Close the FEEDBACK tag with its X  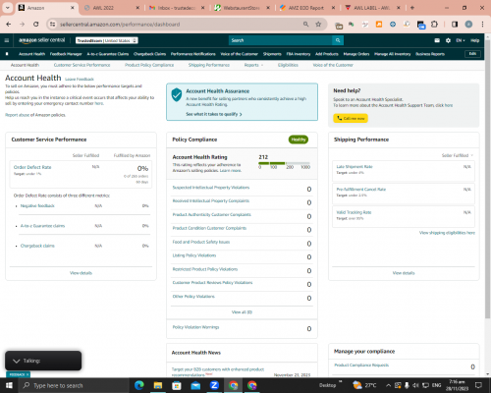(x=27, y=374)
